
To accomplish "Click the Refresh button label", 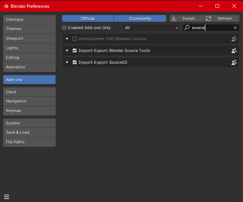I will coord(225,18).
